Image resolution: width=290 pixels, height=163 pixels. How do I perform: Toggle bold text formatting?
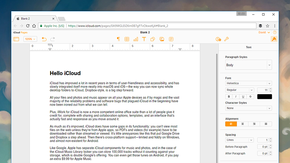tap(229, 96)
